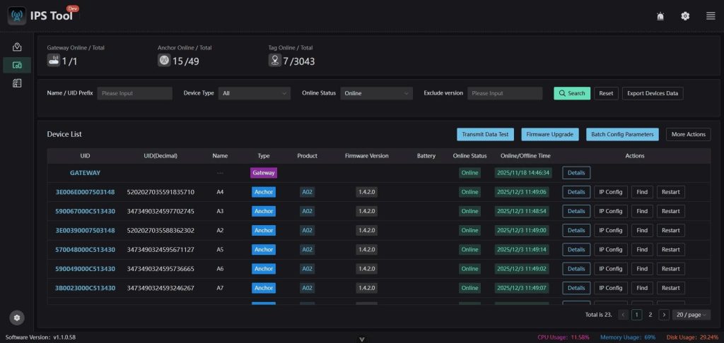Click the gateway router icon in stats
724x343 pixels.
(x=54, y=60)
